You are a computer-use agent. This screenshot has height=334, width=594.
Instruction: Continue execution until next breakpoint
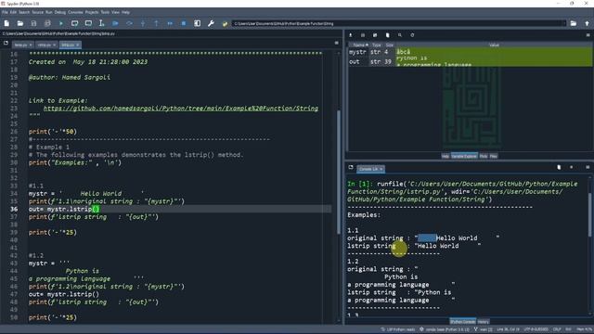[170, 23]
